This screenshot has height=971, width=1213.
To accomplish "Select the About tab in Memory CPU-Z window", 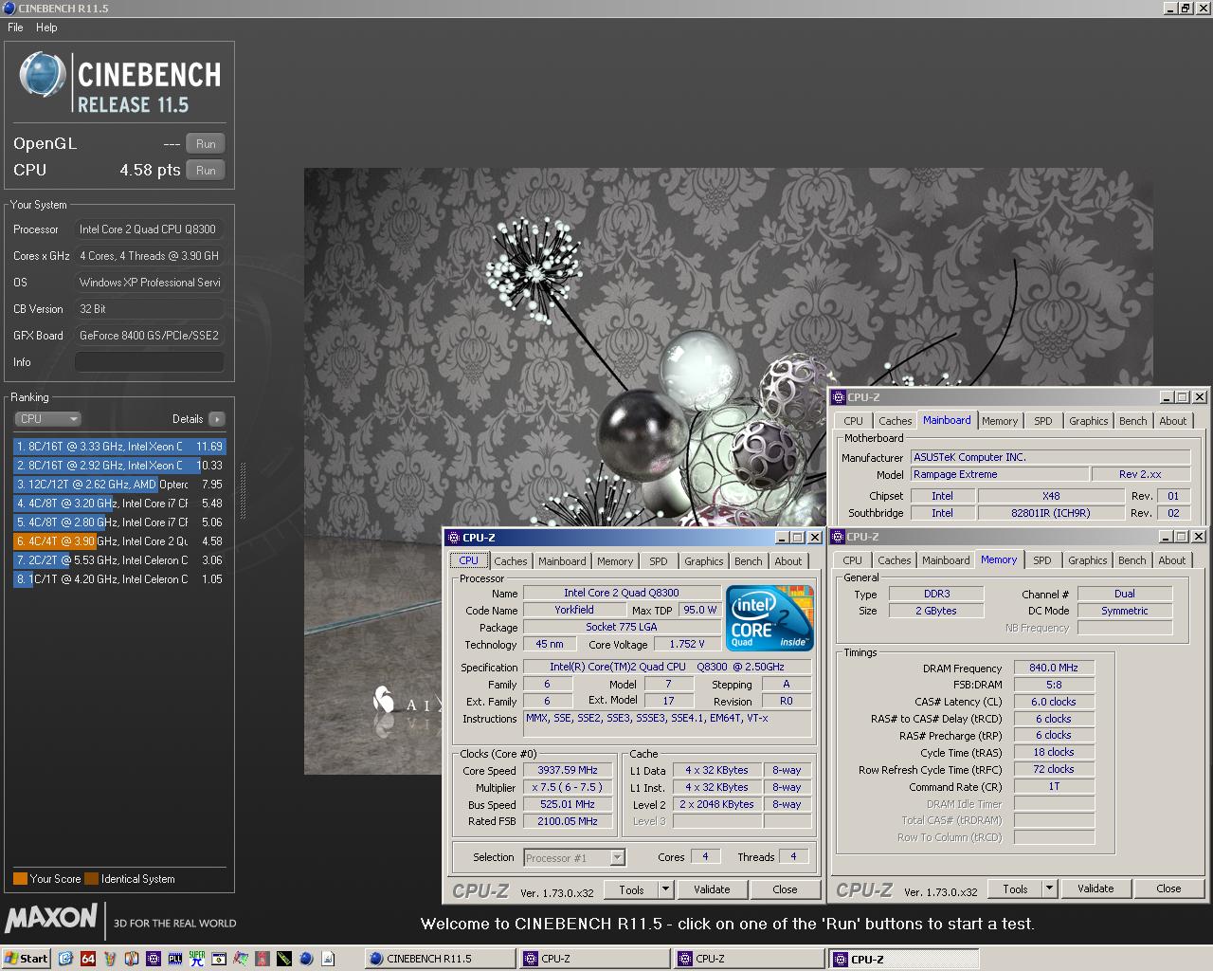I will (x=1171, y=560).
